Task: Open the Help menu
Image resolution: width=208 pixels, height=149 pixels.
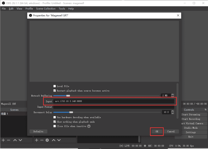Action: [x=71, y=8]
